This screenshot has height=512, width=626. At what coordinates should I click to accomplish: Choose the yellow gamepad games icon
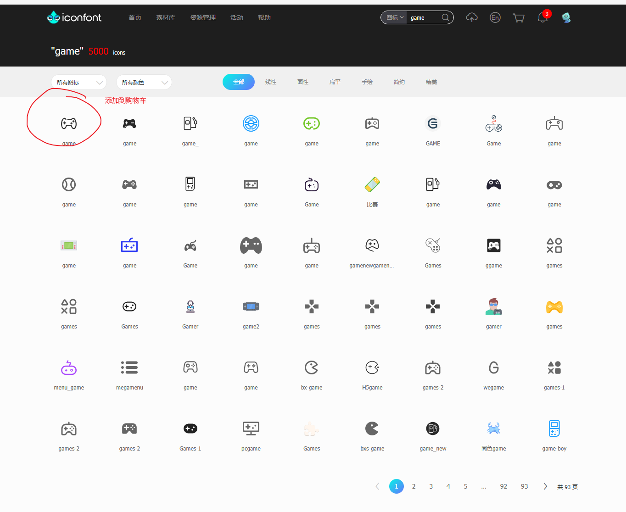tap(554, 307)
